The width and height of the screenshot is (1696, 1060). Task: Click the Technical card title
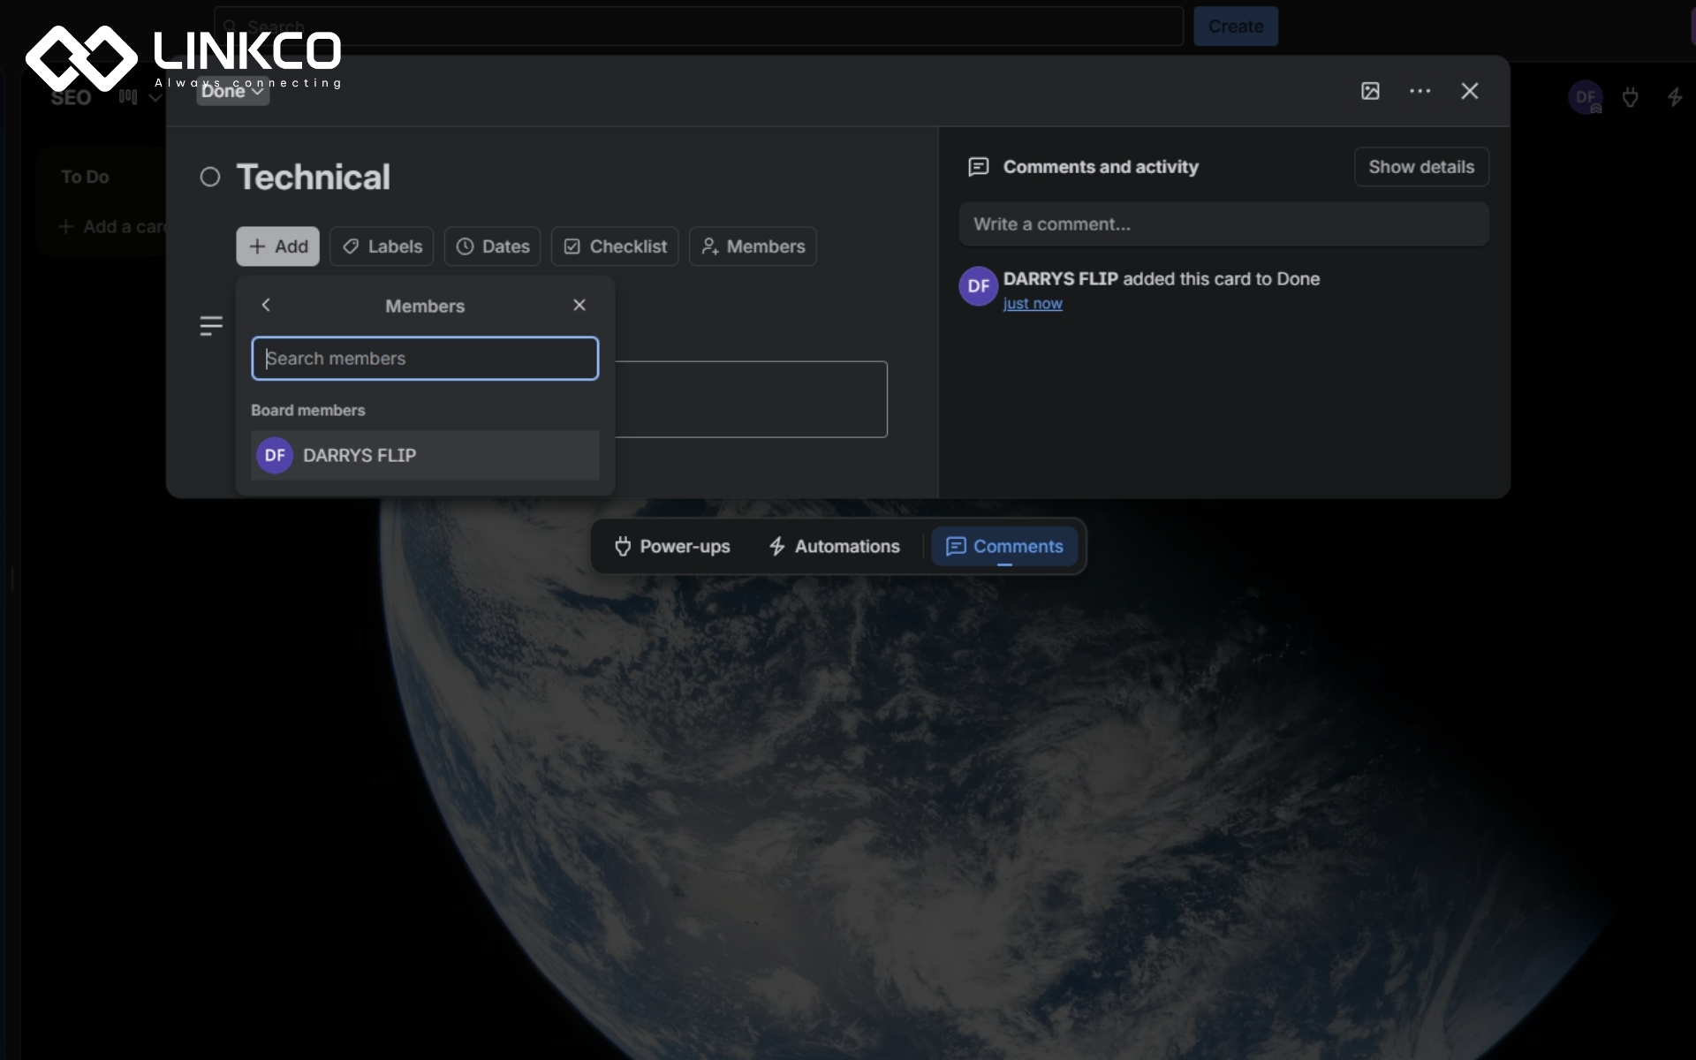[x=314, y=178]
